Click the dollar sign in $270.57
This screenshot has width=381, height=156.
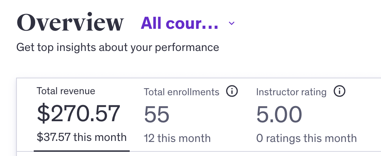[44, 114]
